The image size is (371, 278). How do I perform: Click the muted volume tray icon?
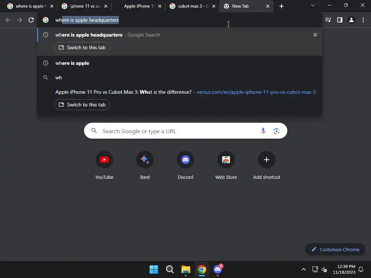click(x=324, y=269)
